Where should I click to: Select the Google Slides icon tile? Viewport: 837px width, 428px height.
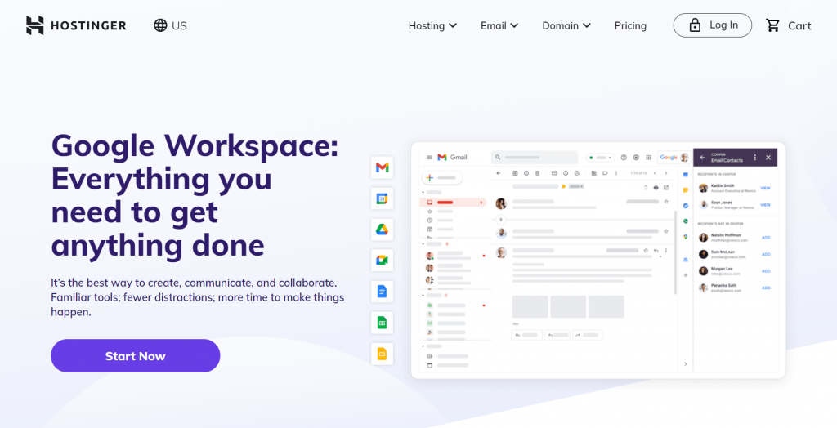383,354
